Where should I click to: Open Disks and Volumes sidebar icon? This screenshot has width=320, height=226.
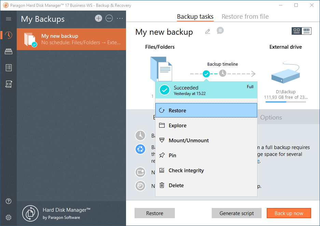(9, 51)
